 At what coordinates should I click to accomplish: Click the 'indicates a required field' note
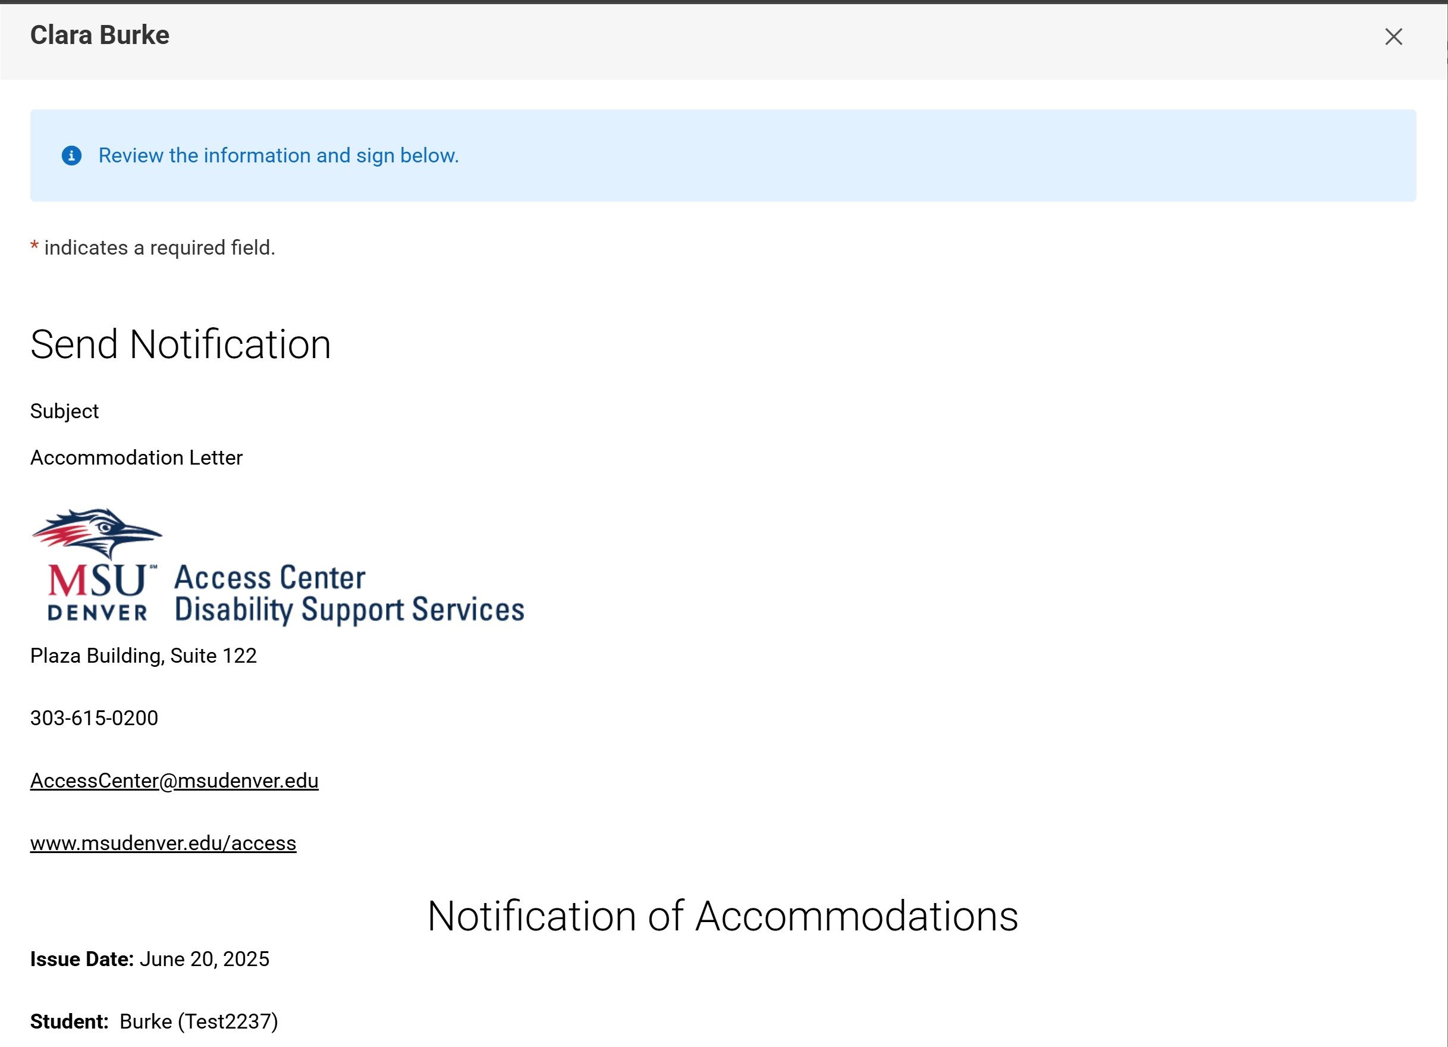click(x=159, y=247)
